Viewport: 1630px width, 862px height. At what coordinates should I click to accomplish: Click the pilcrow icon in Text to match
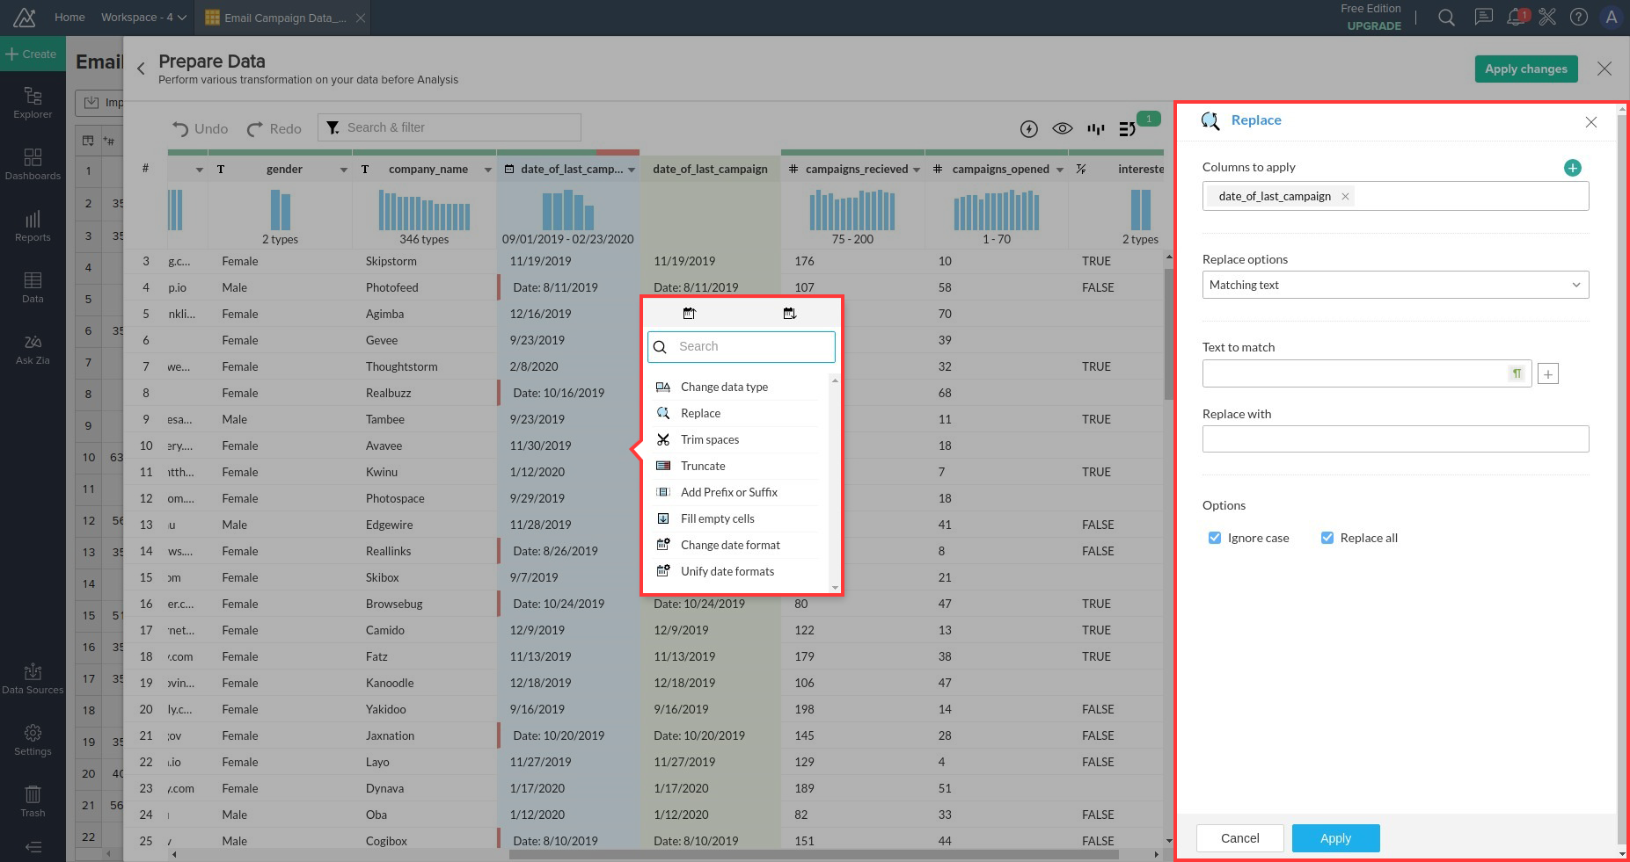click(x=1517, y=373)
